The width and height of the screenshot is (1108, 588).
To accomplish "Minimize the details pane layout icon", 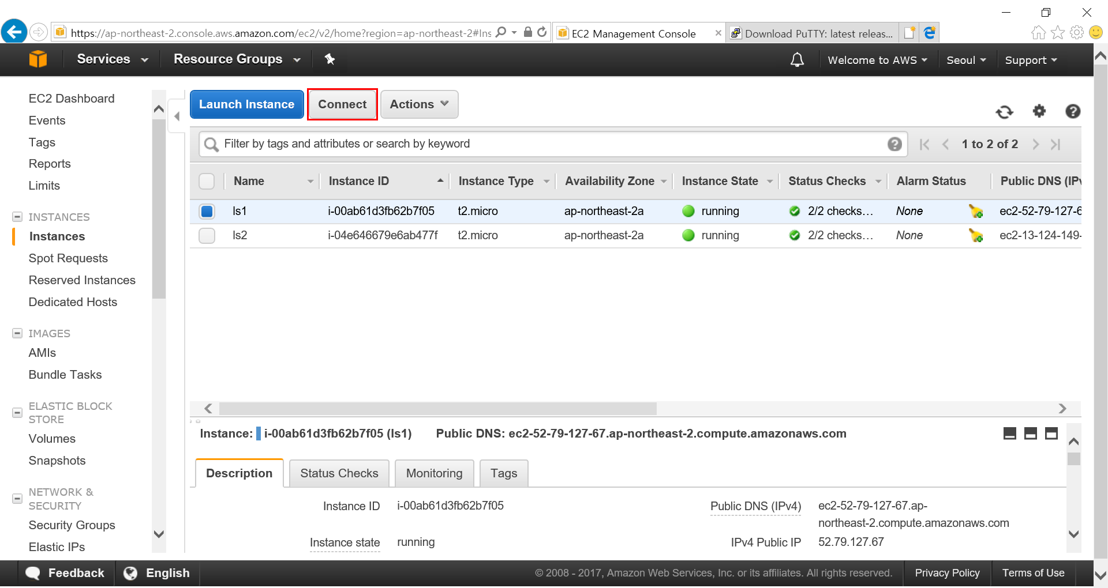I will click(1010, 434).
